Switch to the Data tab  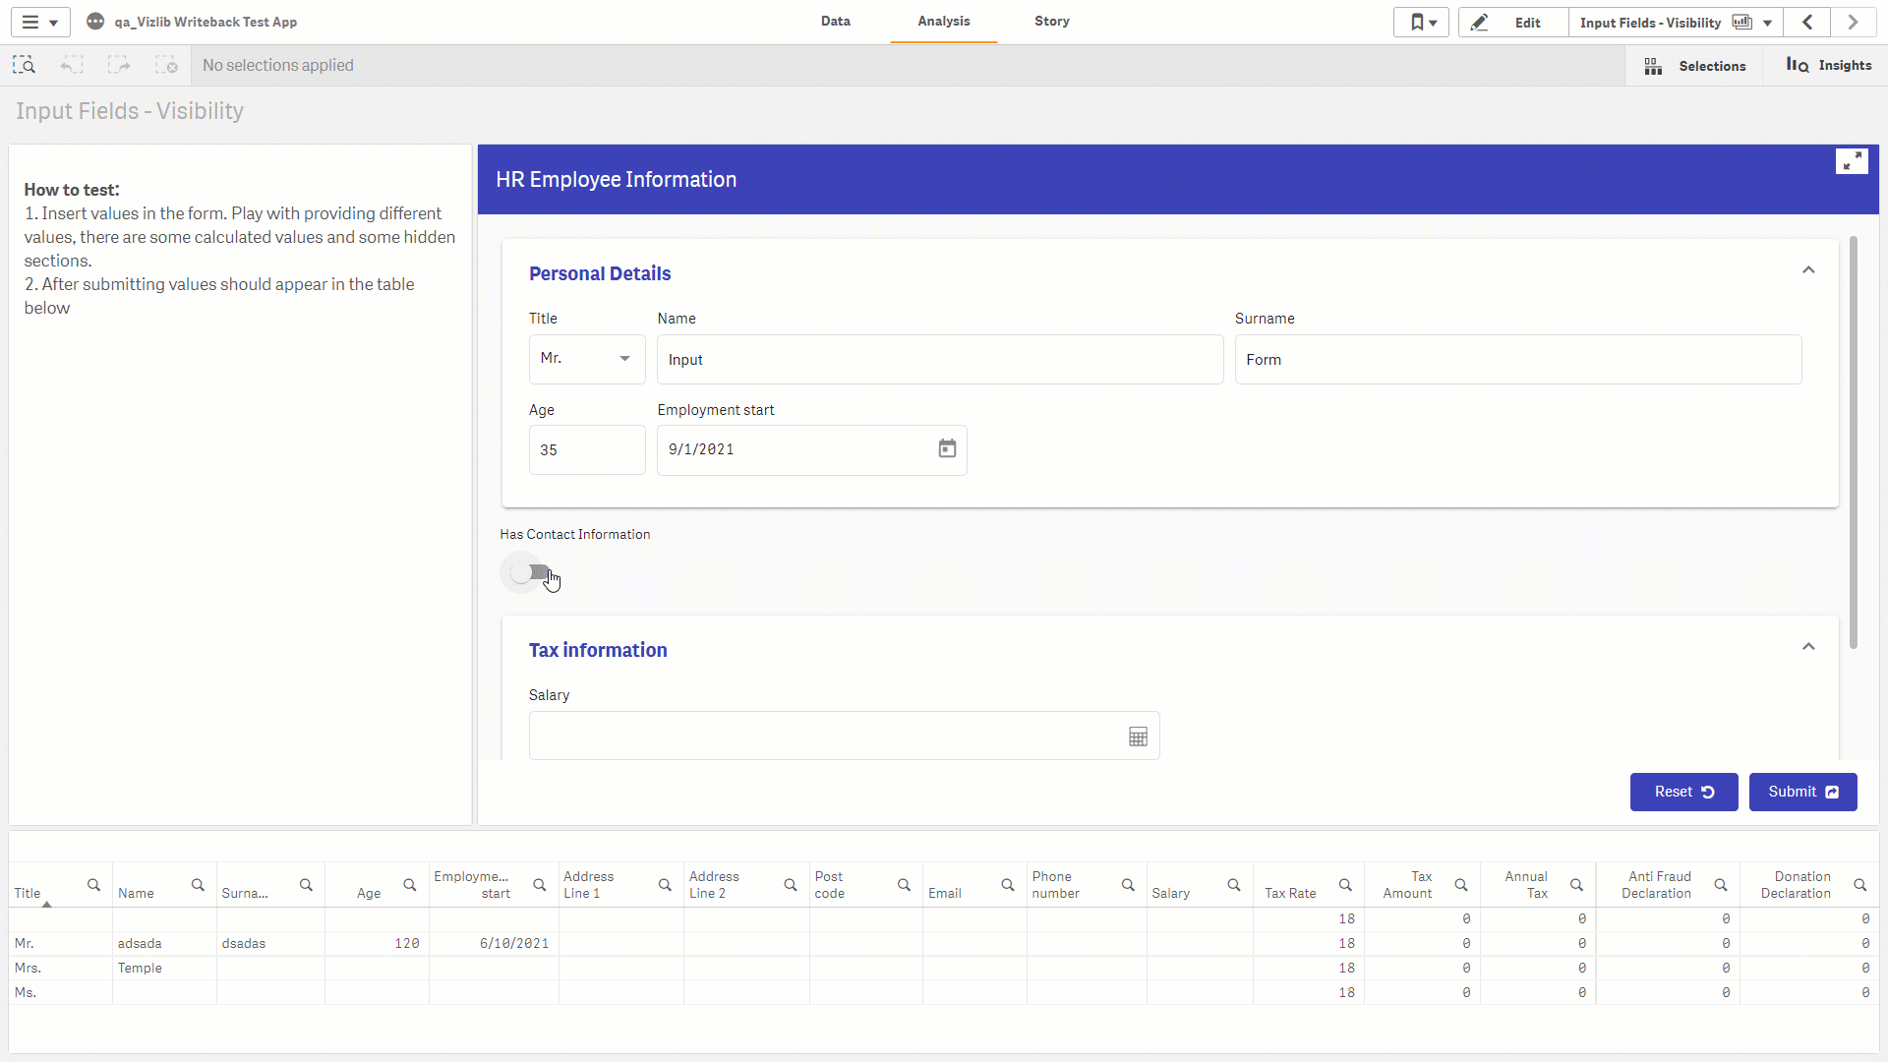coord(836,22)
